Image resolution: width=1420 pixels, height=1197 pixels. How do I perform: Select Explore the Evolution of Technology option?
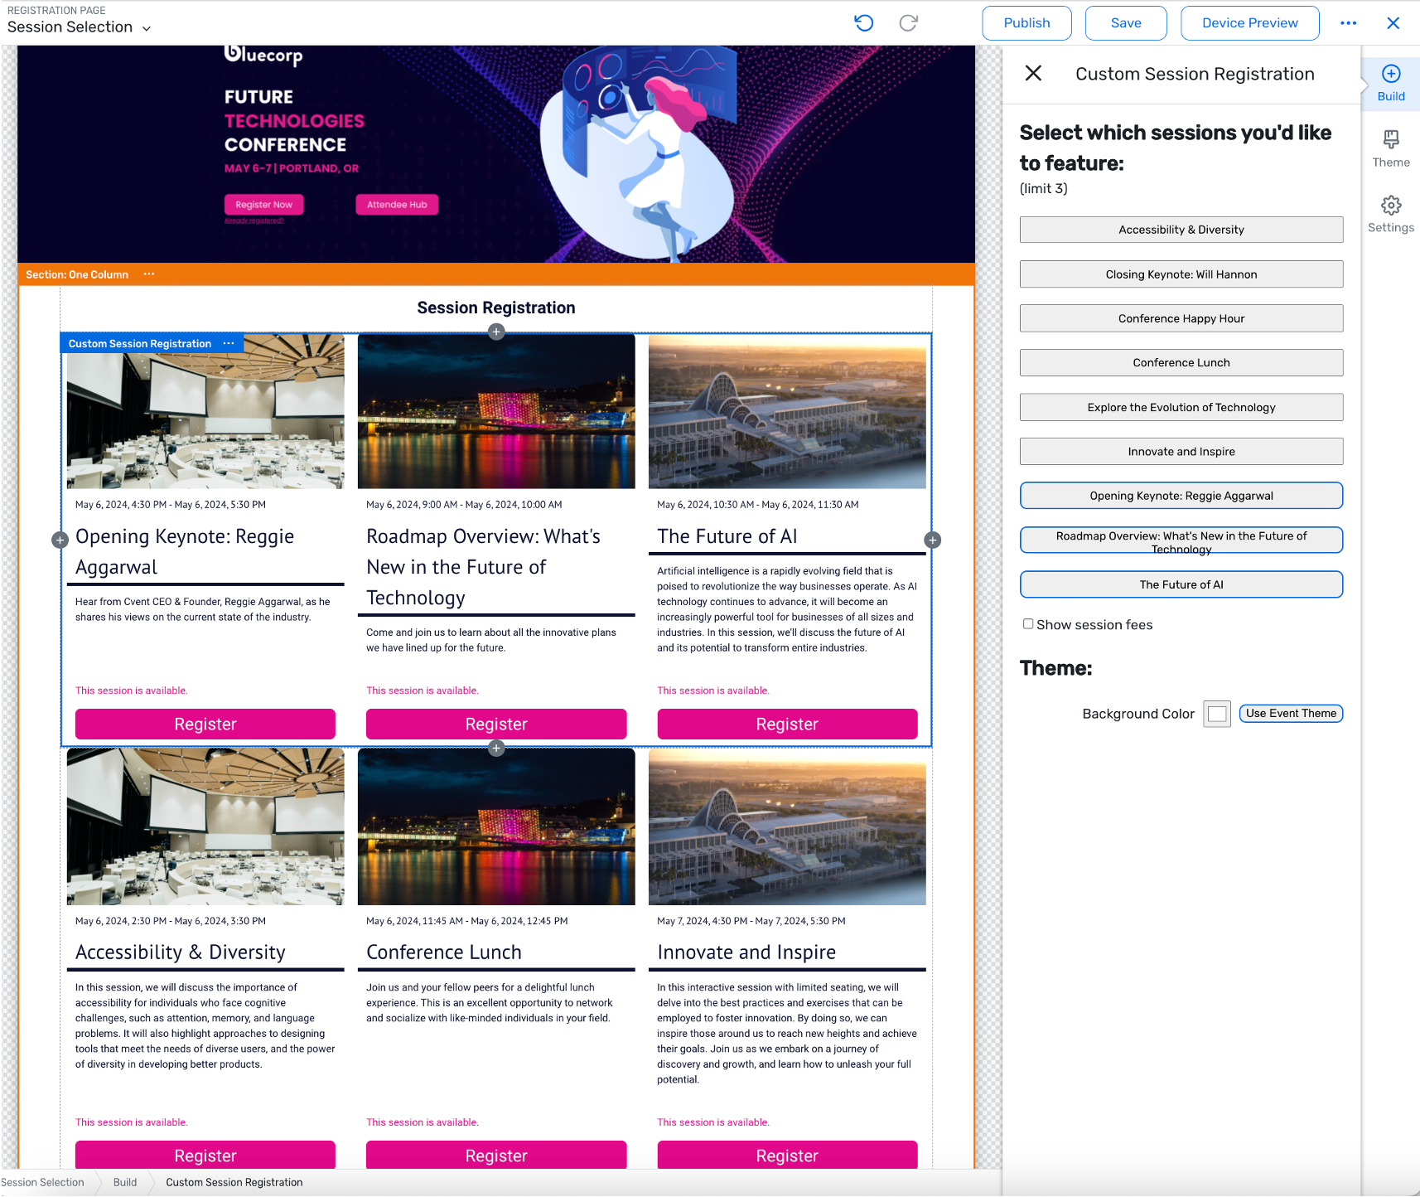[1181, 407]
